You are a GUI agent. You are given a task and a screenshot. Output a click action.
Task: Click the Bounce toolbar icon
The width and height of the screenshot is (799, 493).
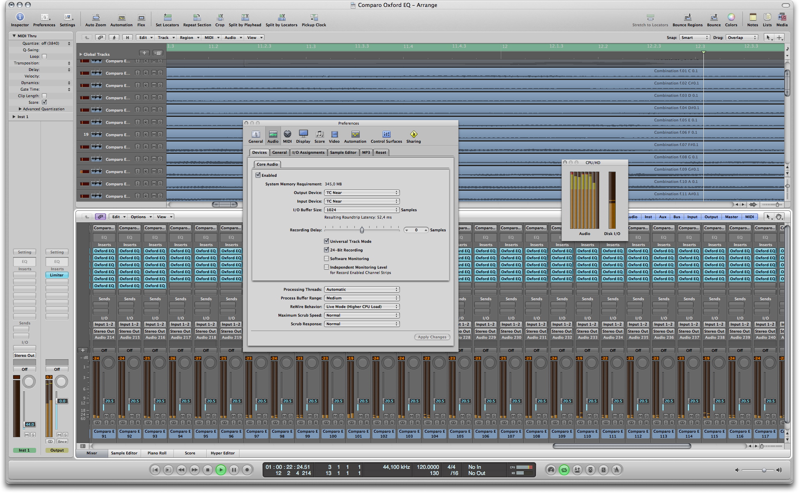[714, 17]
